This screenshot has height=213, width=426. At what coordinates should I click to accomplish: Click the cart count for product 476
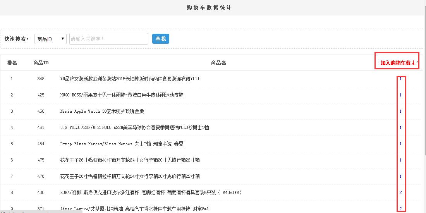click(x=400, y=176)
